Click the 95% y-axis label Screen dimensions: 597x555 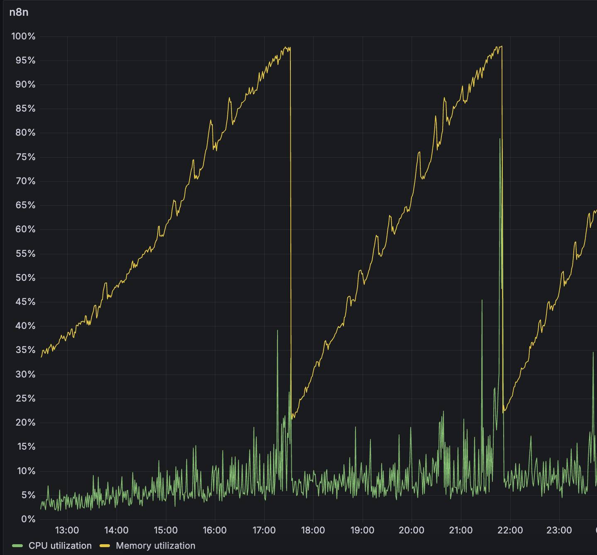(25, 61)
